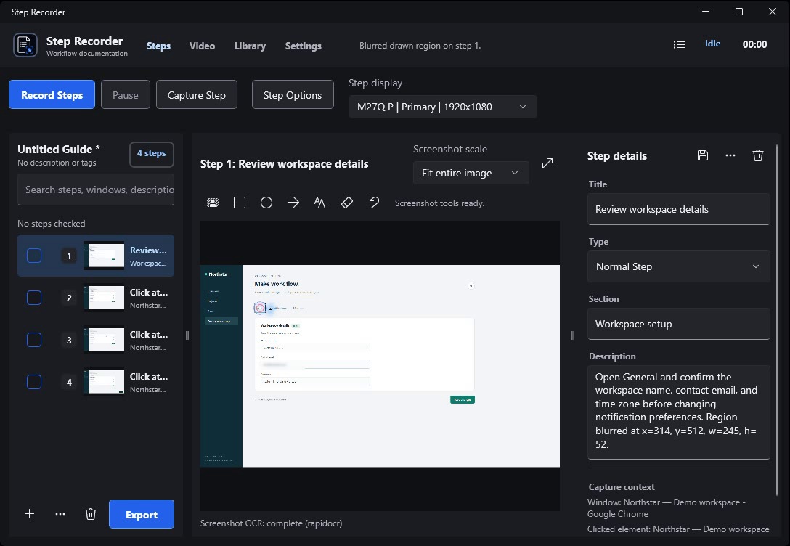Save step details with disk icon
This screenshot has width=790, height=546.
pos(703,155)
